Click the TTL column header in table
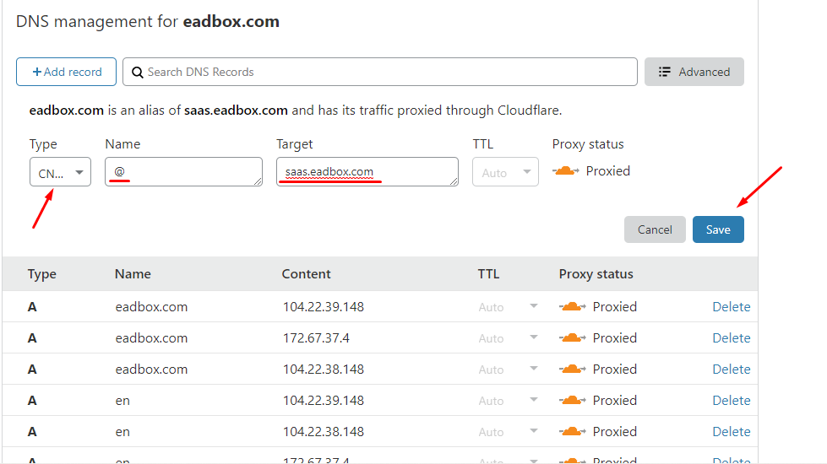 pyautogui.click(x=488, y=274)
